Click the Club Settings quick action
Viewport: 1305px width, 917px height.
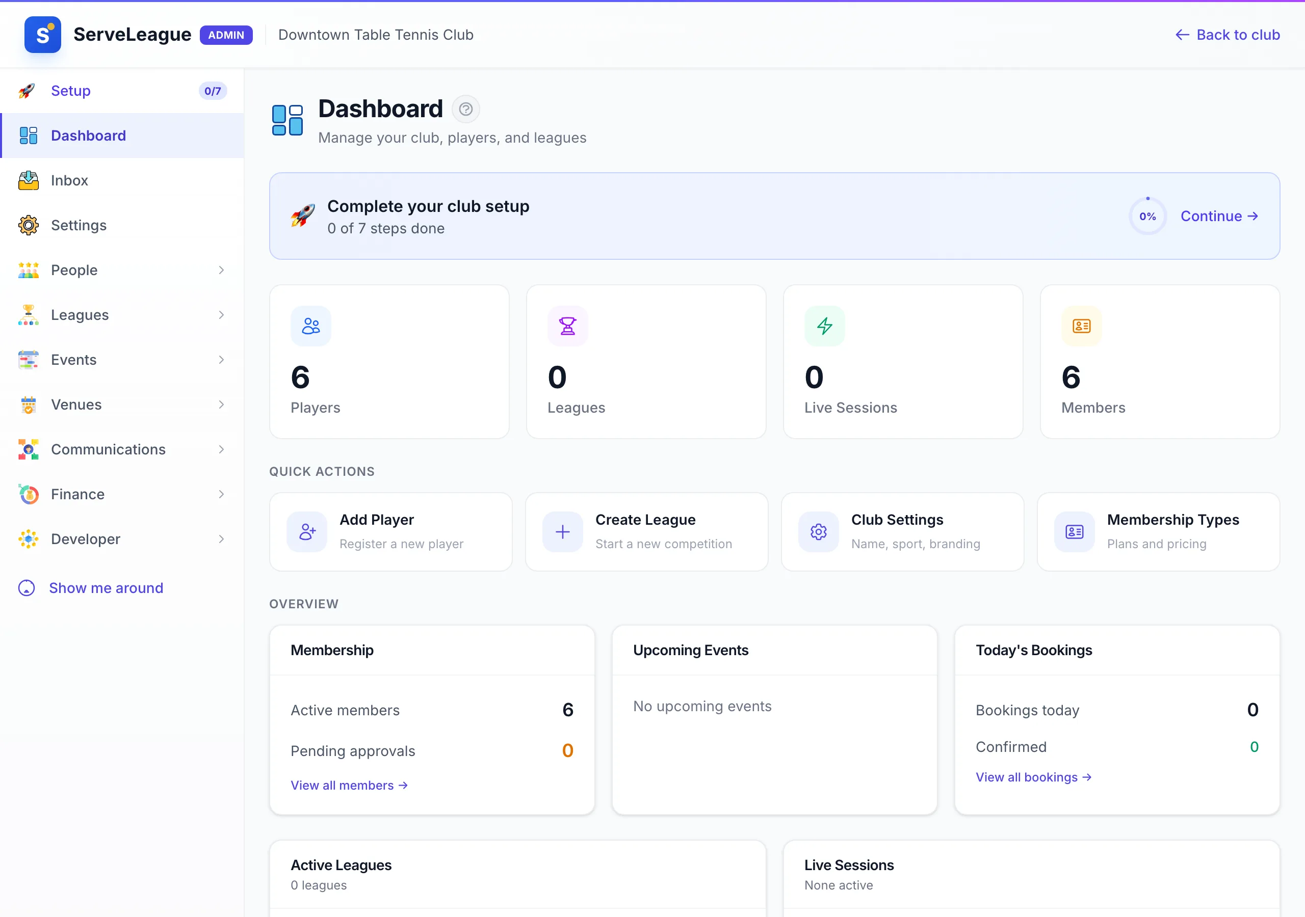pos(902,532)
